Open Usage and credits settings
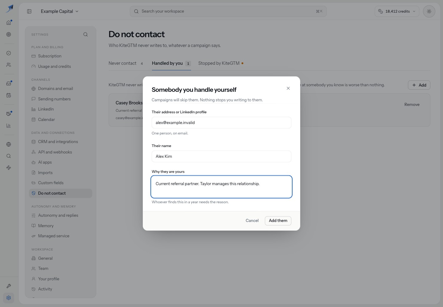Screen dimensions: 443x307 point(61,67)
